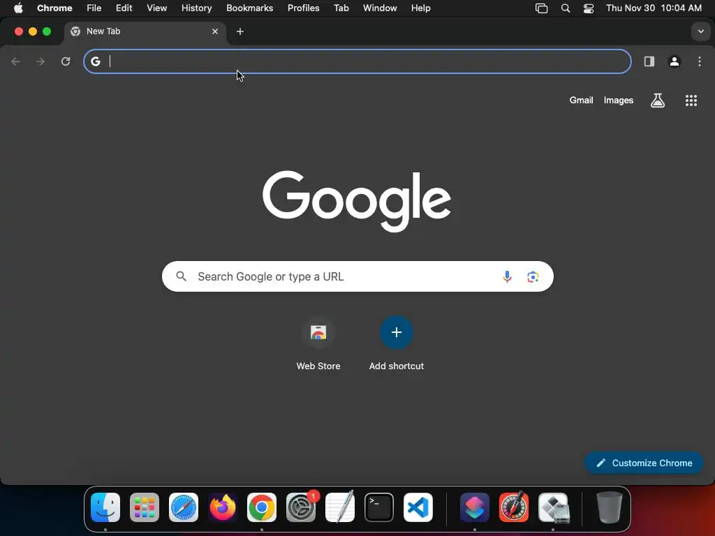Click the Google logo
This screenshot has width=715, height=536.
(357, 201)
